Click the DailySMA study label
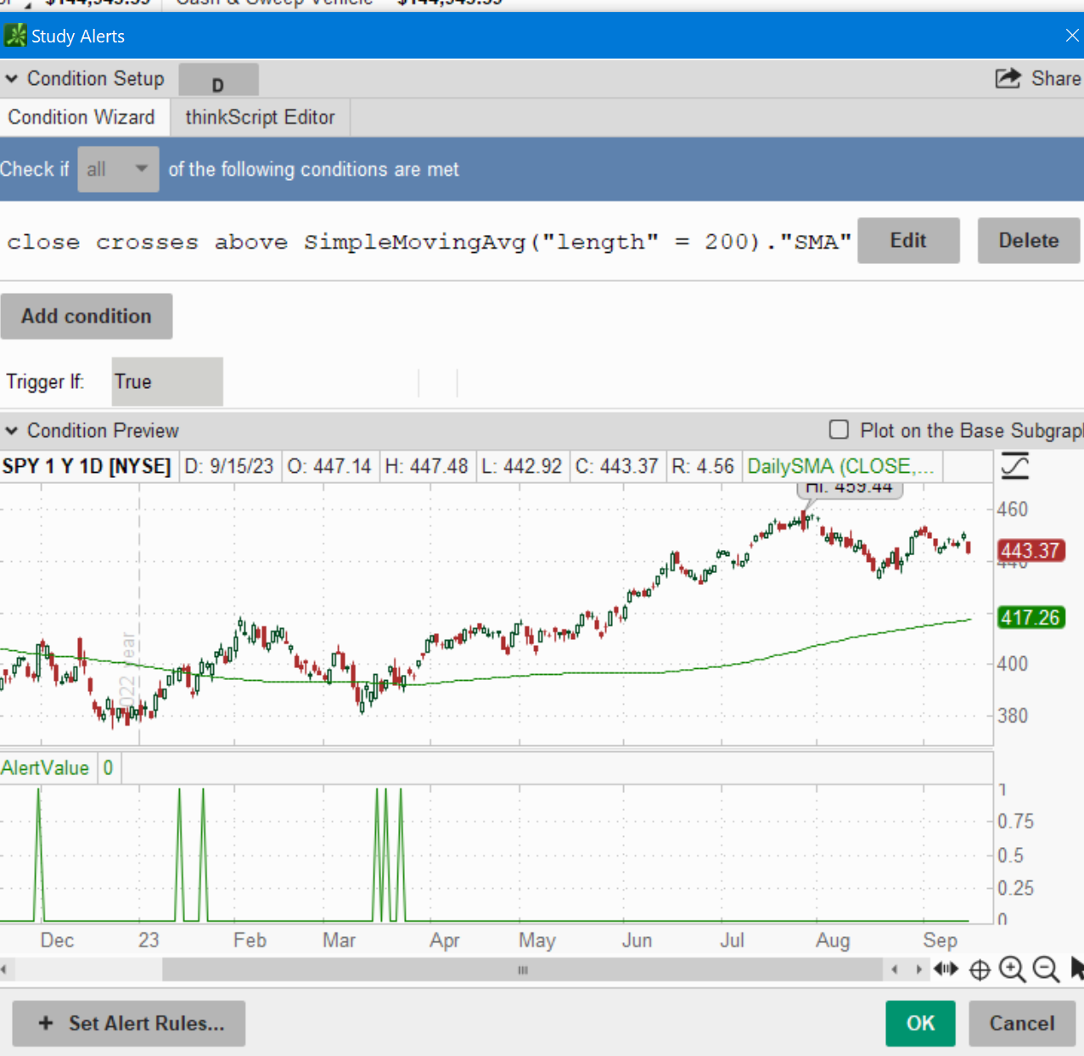The height and width of the screenshot is (1056, 1084). [840, 466]
